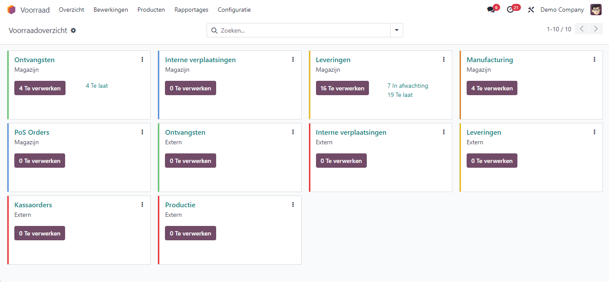This screenshot has height=282, width=609.
Task: Open the user avatar menu
Action: 596,10
